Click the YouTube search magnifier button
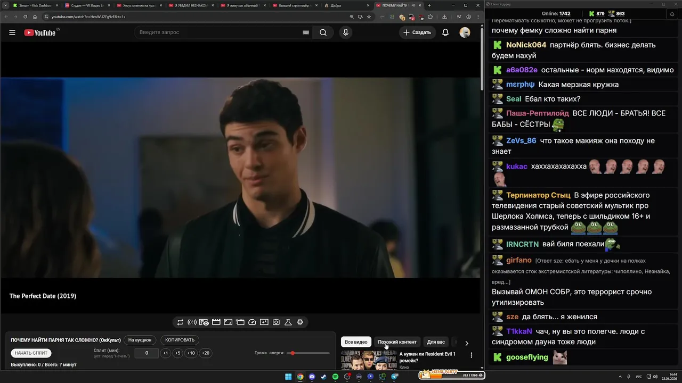This screenshot has height=383, width=682. click(323, 32)
